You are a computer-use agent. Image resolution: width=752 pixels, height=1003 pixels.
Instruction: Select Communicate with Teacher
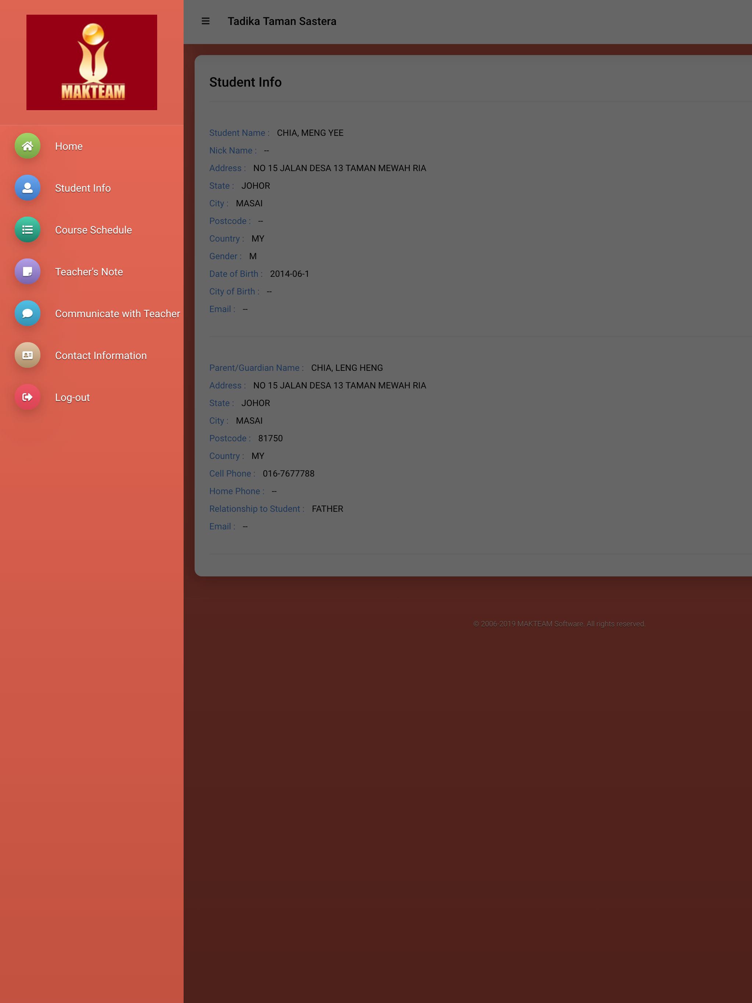[x=117, y=314]
